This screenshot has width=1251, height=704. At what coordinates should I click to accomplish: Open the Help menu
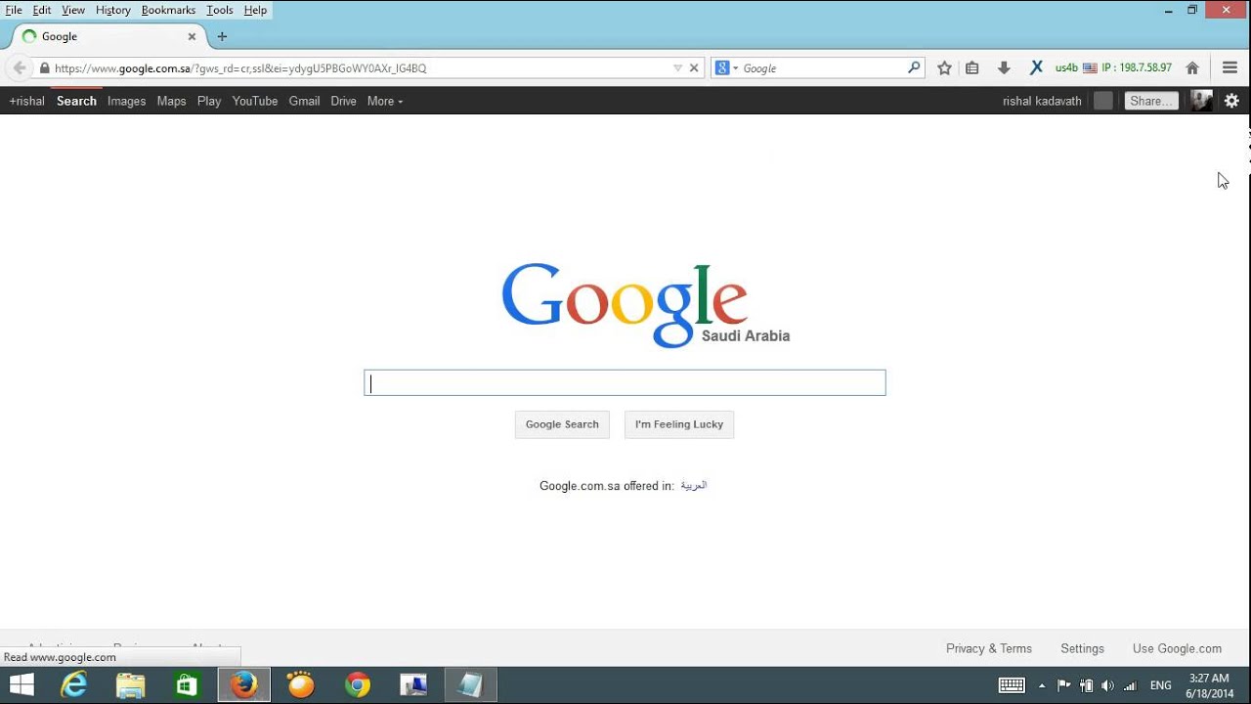point(255,10)
